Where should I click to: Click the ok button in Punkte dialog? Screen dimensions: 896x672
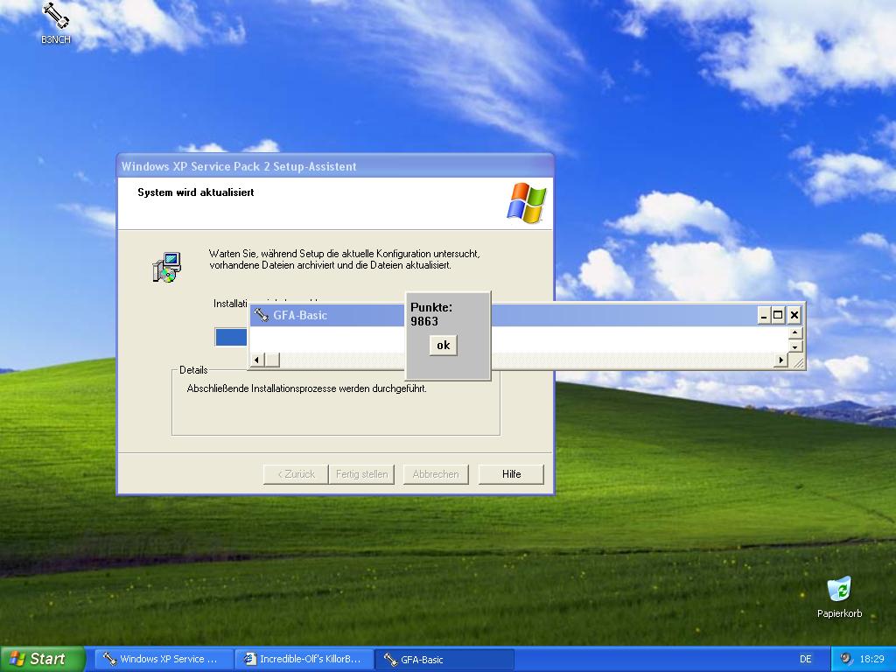click(444, 345)
